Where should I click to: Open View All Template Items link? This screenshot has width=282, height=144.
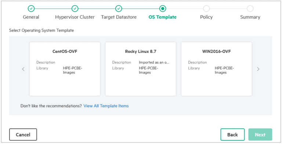tap(106, 106)
